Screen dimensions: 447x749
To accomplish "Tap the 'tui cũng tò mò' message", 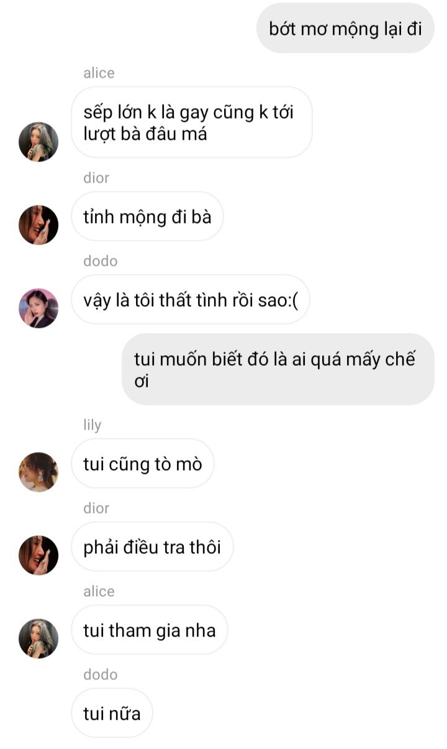I will (x=143, y=464).
